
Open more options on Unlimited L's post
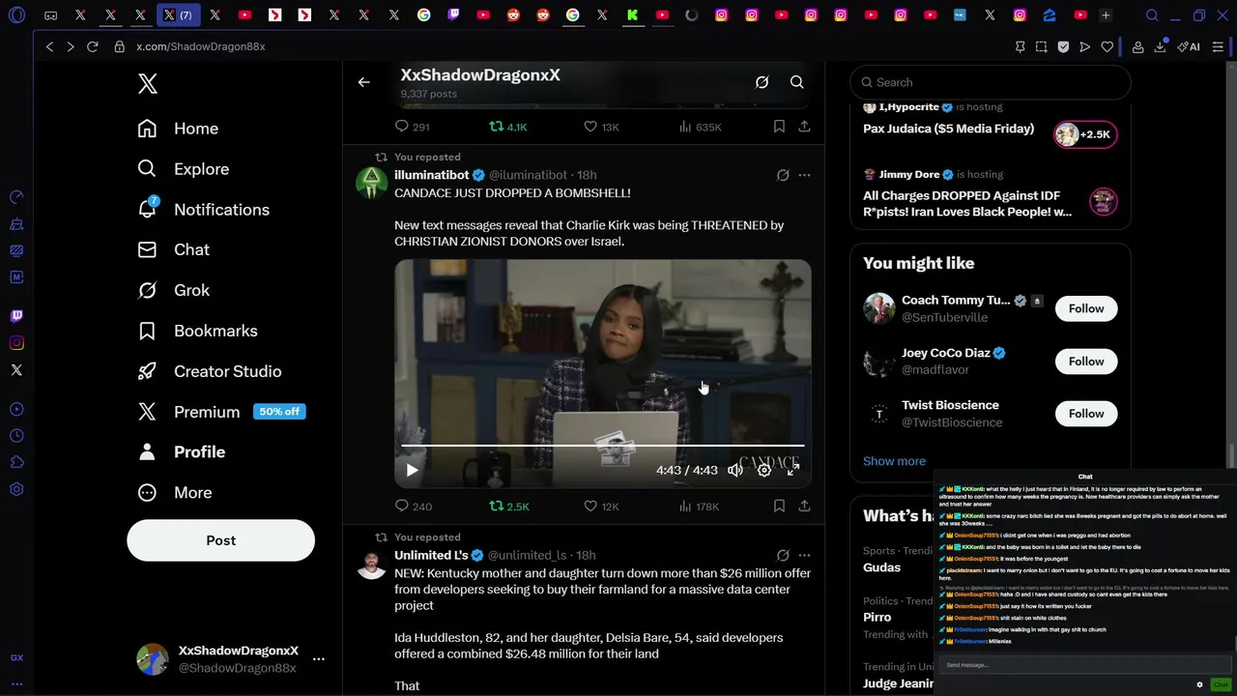(804, 555)
